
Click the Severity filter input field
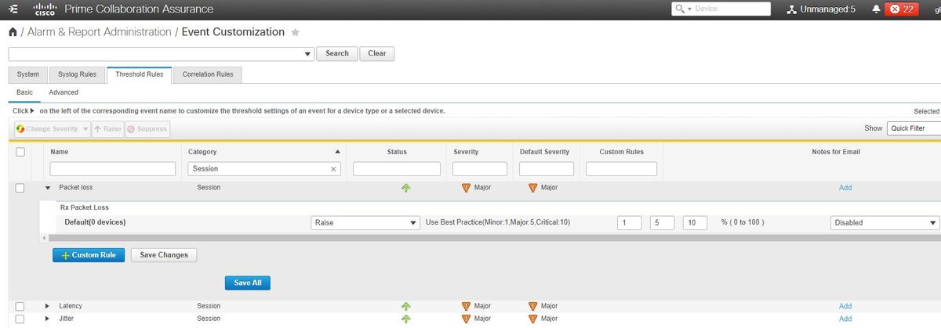[x=479, y=169]
